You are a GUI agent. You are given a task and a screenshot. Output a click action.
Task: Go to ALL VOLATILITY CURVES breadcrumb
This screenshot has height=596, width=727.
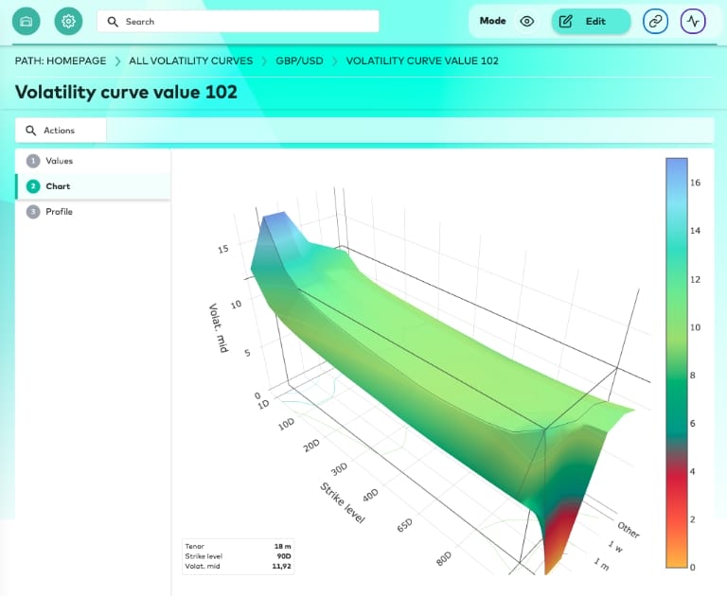point(190,61)
